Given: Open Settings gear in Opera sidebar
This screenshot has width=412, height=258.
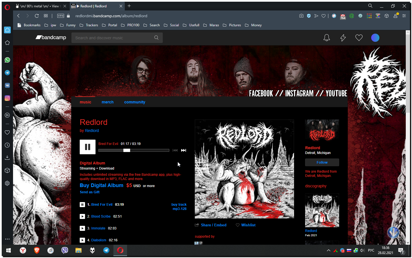Looking at the screenshot, I should (7, 183).
